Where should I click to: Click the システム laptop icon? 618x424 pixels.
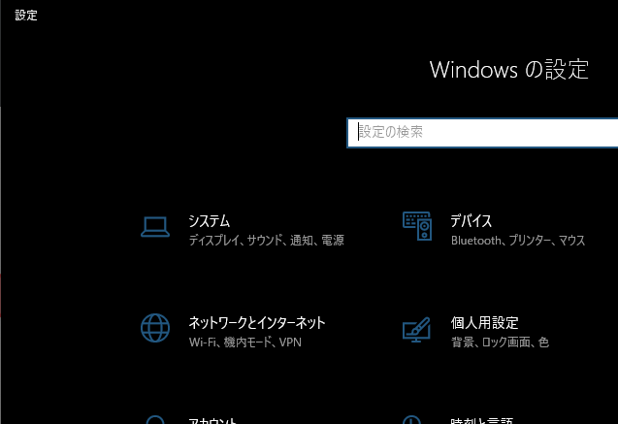click(x=155, y=227)
